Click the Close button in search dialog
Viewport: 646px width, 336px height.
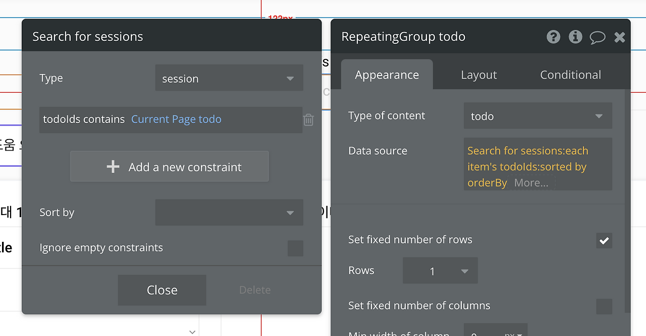click(162, 290)
